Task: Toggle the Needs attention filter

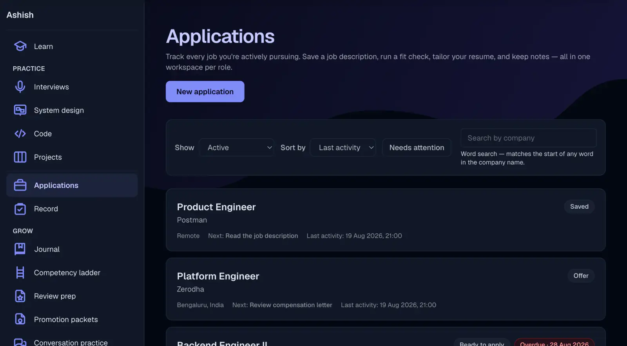Action: point(417,148)
